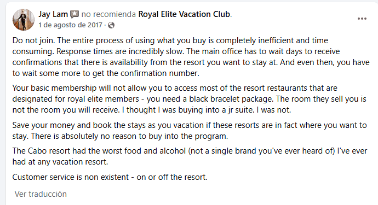The height and width of the screenshot is (205, 378).
Task: Click the 'Your basic membership' sentence start
Action: click(x=54, y=88)
